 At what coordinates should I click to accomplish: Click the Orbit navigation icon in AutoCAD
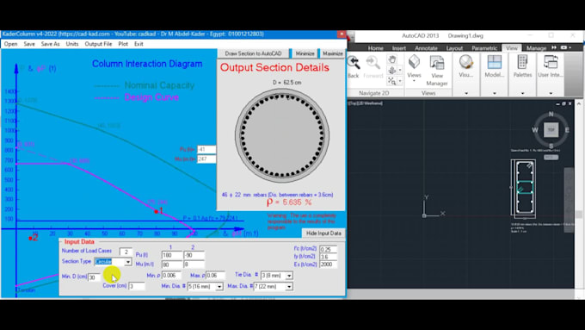[391, 70]
